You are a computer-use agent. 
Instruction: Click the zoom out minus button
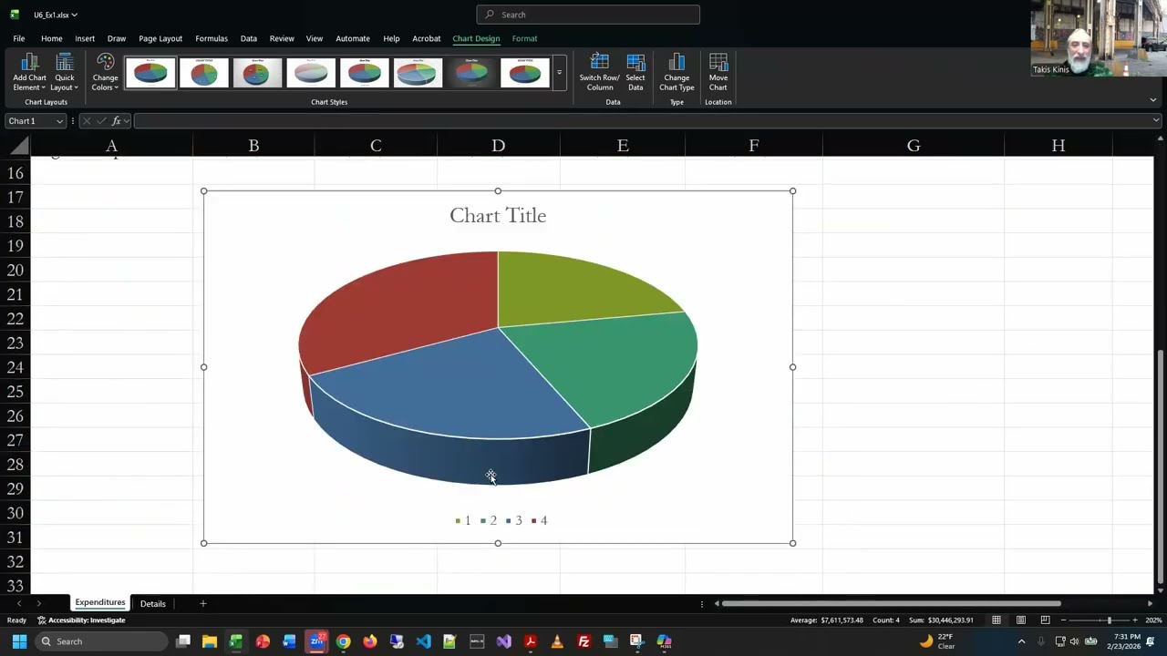tap(1063, 620)
